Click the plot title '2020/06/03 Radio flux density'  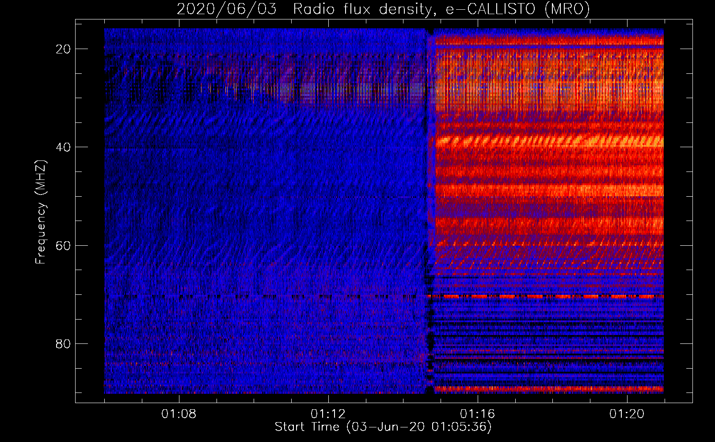384,9
